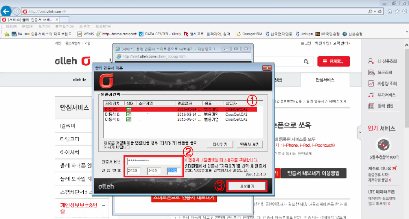Click the 인증서 보기 button in the dialog
This screenshot has height=219, width=409.
point(249,145)
